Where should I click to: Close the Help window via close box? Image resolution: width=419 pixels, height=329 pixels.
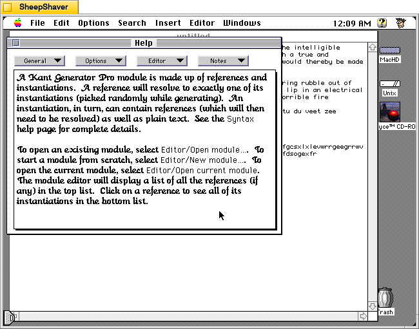coord(15,42)
